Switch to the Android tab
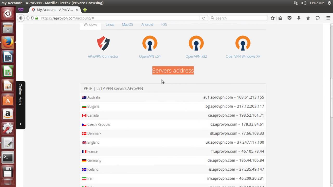The height and width of the screenshot is (187, 333). click(147, 25)
